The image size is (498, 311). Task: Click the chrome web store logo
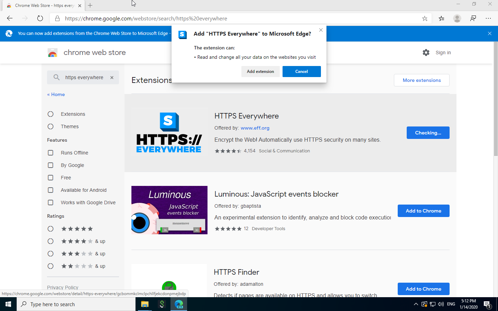(x=53, y=53)
